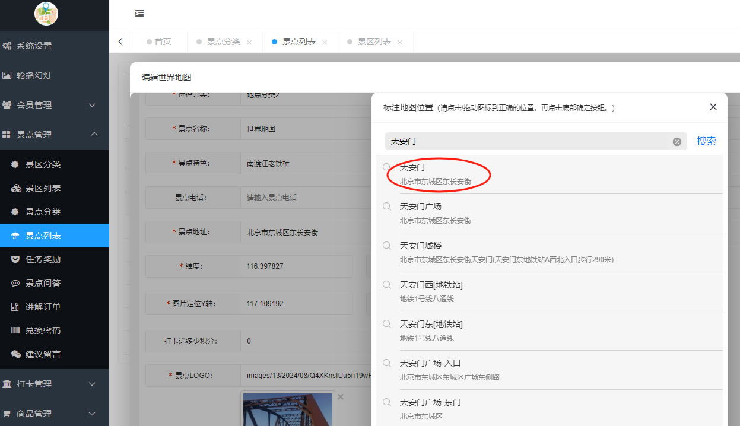740x426 pixels.
Task: Open 轮播幻灯 from the sidebar
Action: pyautogui.click(x=34, y=75)
